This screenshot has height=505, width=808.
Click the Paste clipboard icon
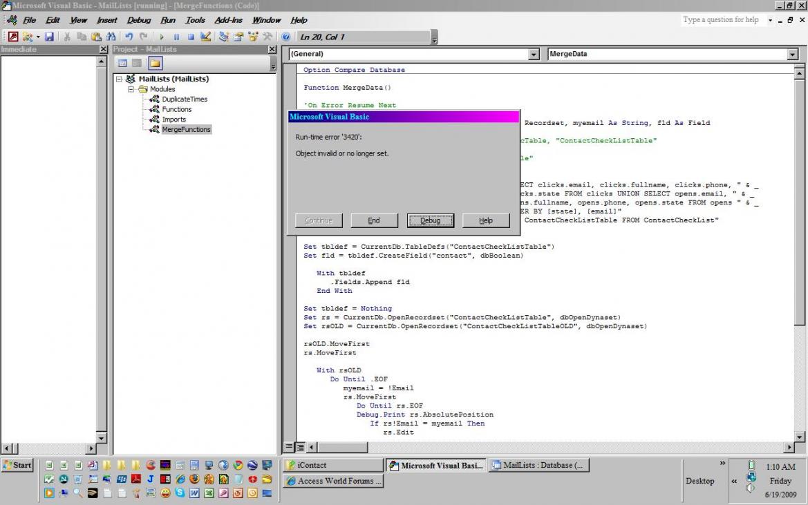(x=96, y=37)
